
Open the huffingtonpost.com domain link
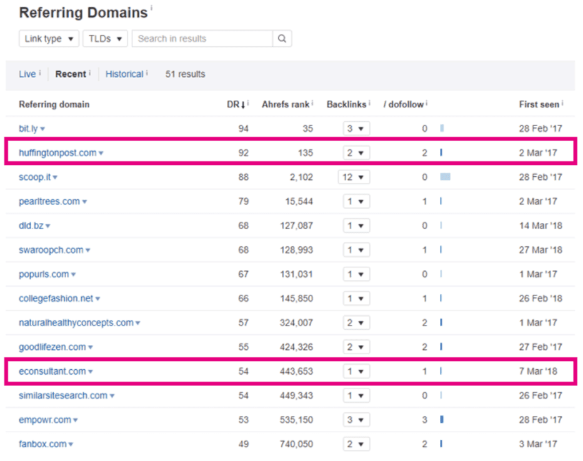coord(57,153)
